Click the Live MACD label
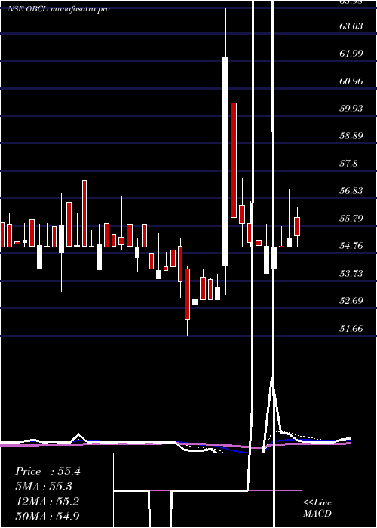377x528 pixels. (x=317, y=508)
